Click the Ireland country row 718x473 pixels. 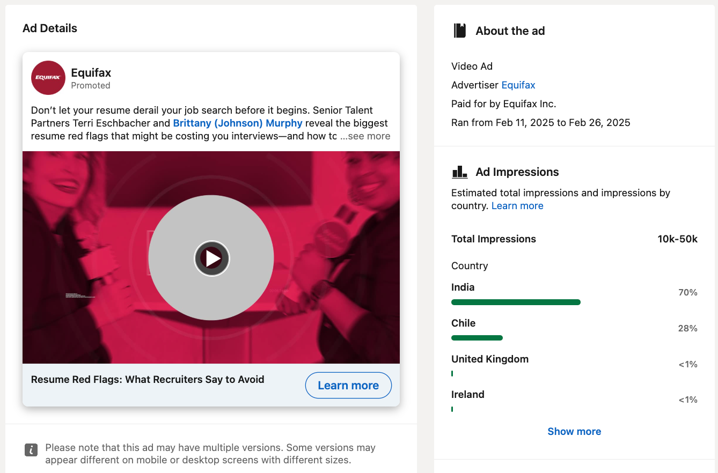[467, 395]
